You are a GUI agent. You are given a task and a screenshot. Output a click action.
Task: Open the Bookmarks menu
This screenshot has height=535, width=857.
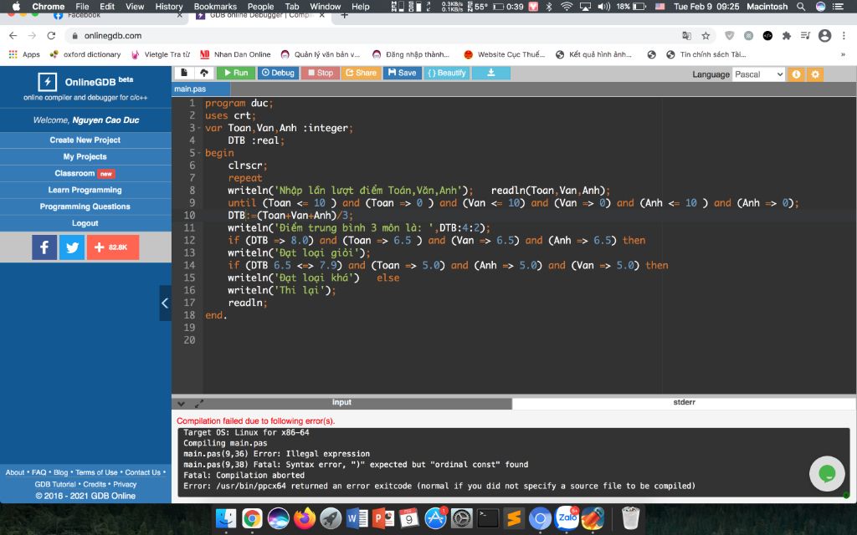[215, 7]
